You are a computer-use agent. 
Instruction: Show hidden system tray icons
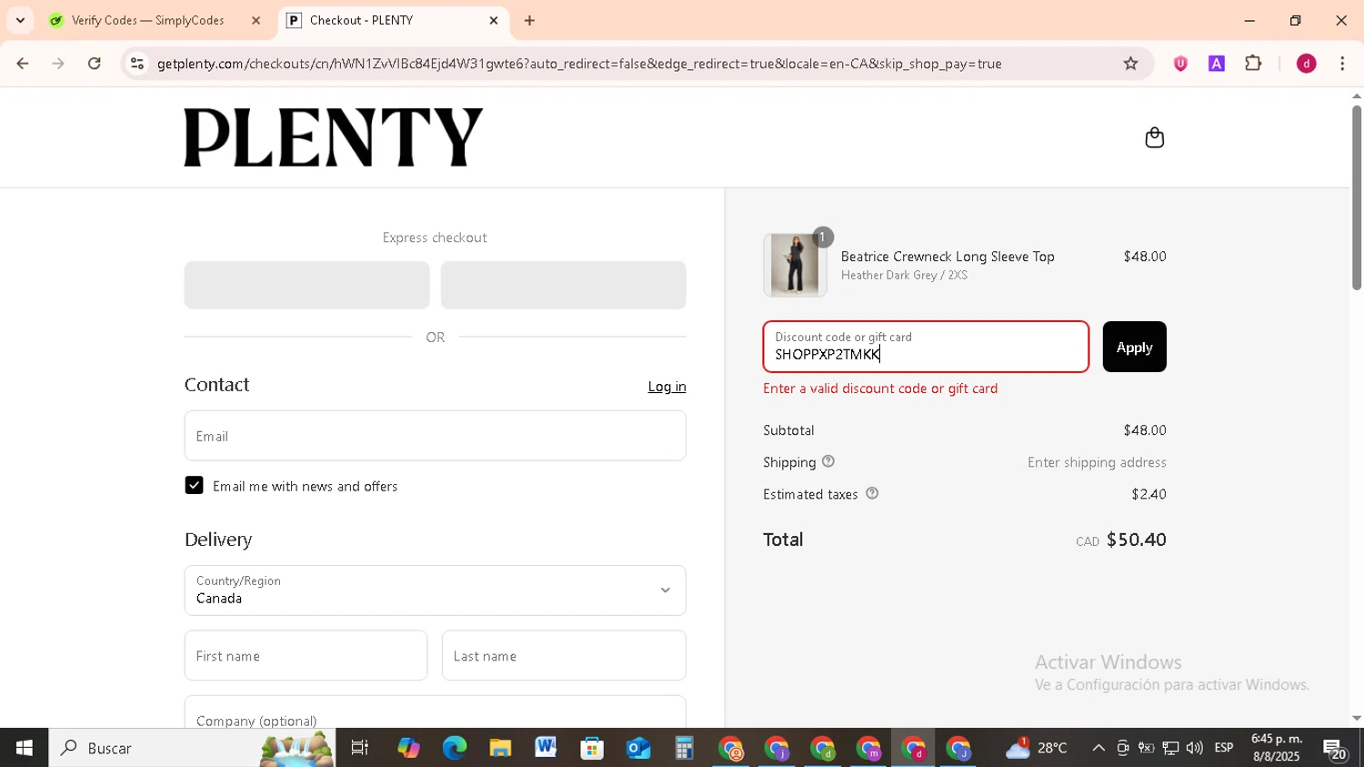[1098, 748]
